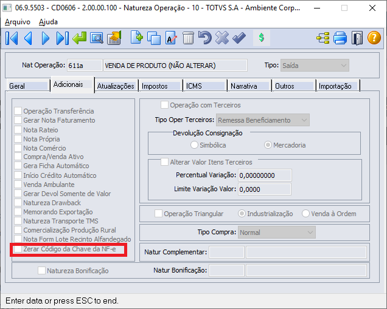Select the Adicionais tab
387x309 pixels.
click(x=72, y=84)
